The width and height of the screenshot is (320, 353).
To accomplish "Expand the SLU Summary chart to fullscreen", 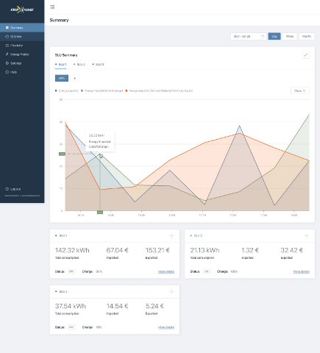I will coord(306,55).
